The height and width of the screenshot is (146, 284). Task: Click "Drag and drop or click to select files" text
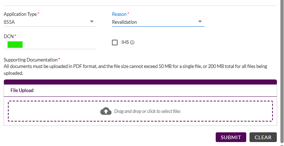[x=147, y=111]
